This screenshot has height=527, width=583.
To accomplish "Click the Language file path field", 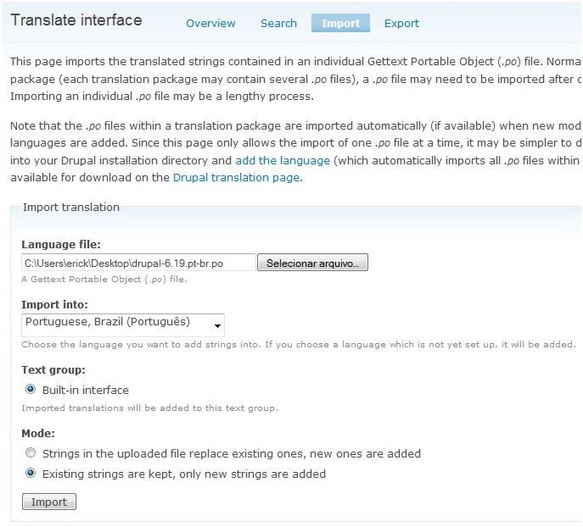I will pyautogui.click(x=138, y=263).
